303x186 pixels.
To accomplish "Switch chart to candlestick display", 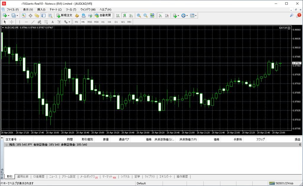I will pyautogui.click(x=124, y=15).
